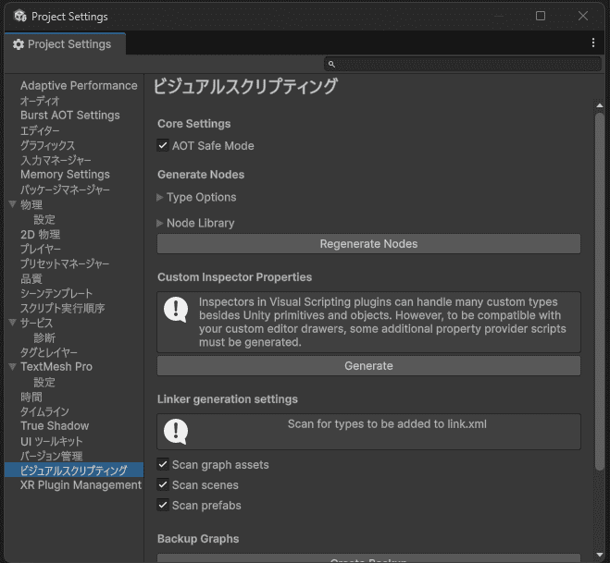Viewport: 610px width, 563px height.
Task: Select ビジュアルスクリプティング in the sidebar
Action: coord(73,471)
